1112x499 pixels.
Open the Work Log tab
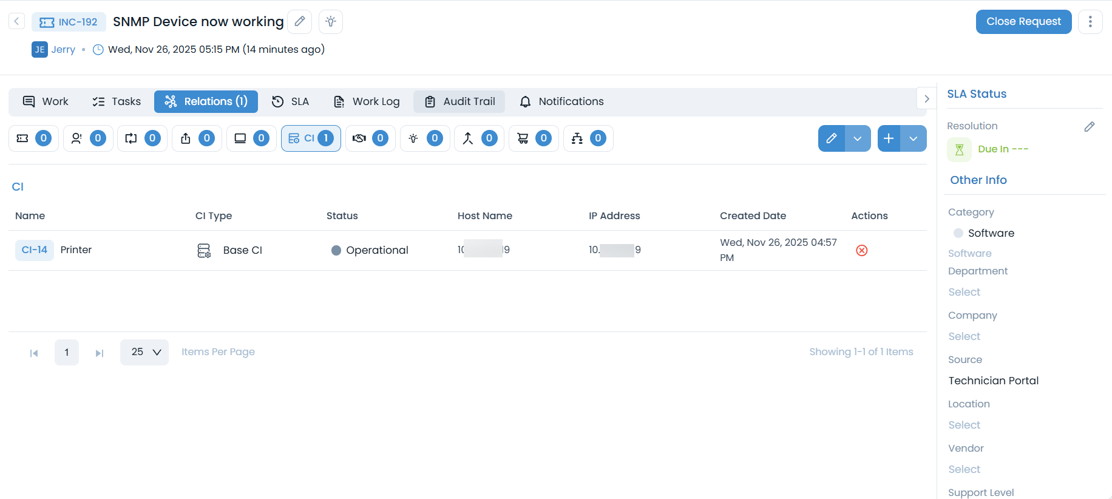(x=367, y=101)
